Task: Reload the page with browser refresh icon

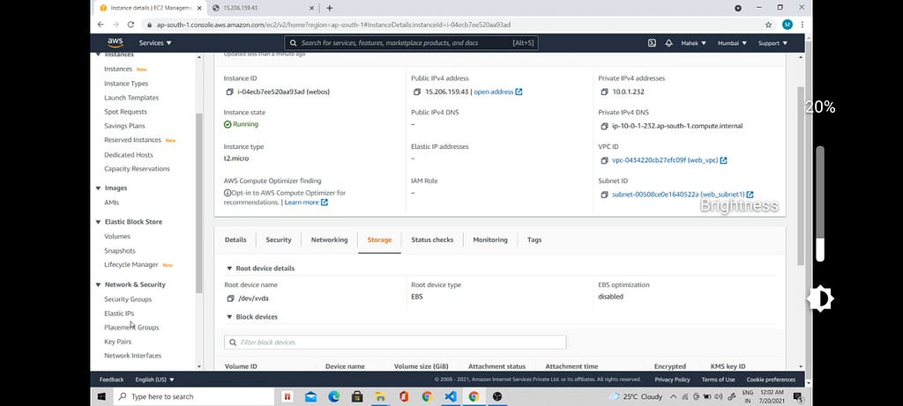Action: [131, 25]
